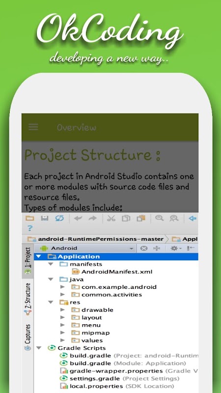221x393 pixels.
Task: Collapse the res folder
Action: coord(51,302)
